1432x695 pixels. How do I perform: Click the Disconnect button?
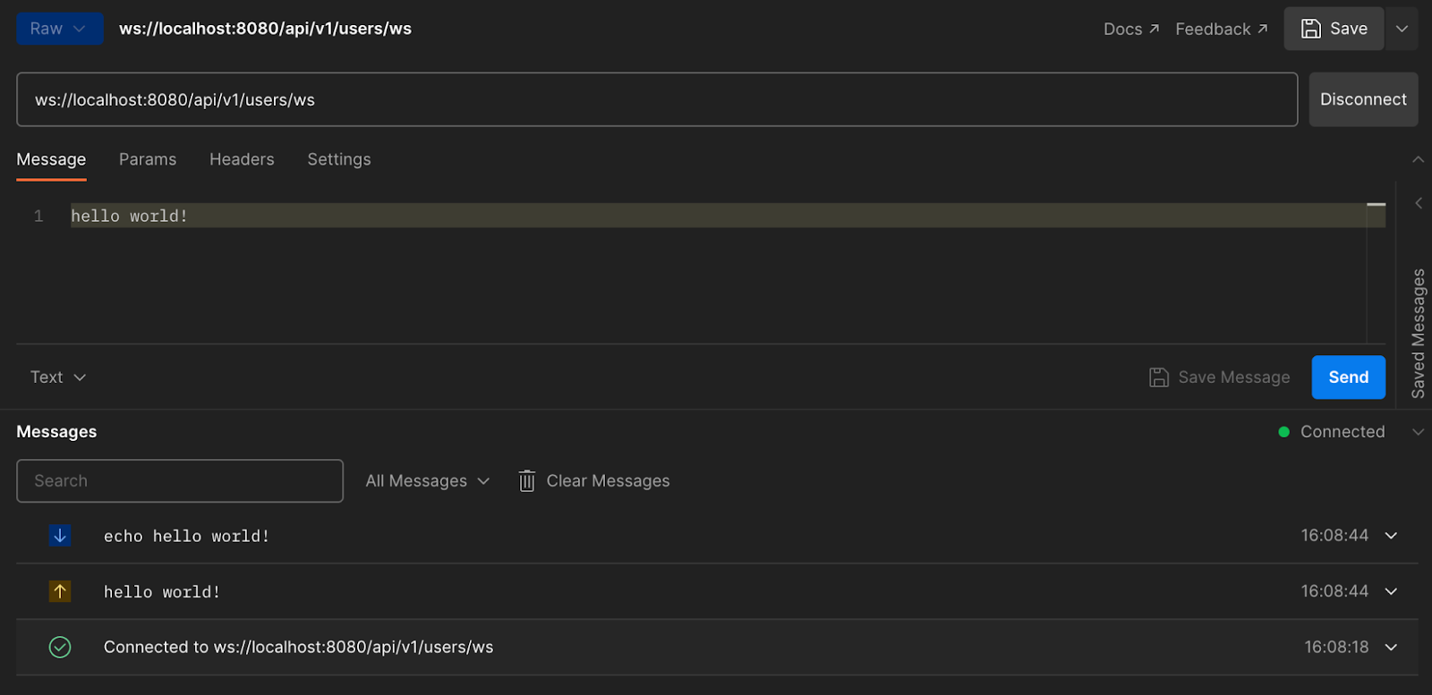pyautogui.click(x=1363, y=99)
